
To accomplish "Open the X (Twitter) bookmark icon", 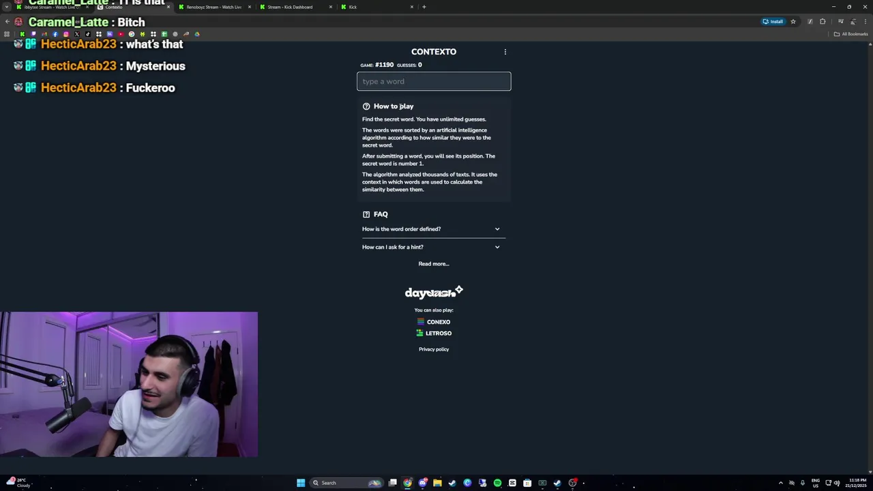I will click(x=77, y=34).
